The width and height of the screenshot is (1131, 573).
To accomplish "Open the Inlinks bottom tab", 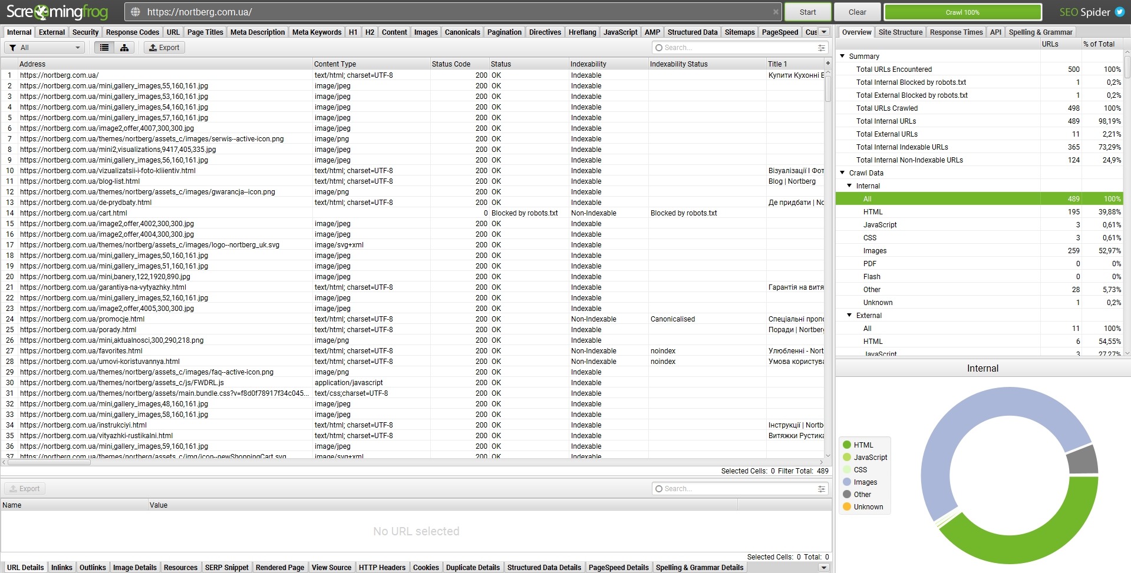I will (62, 568).
